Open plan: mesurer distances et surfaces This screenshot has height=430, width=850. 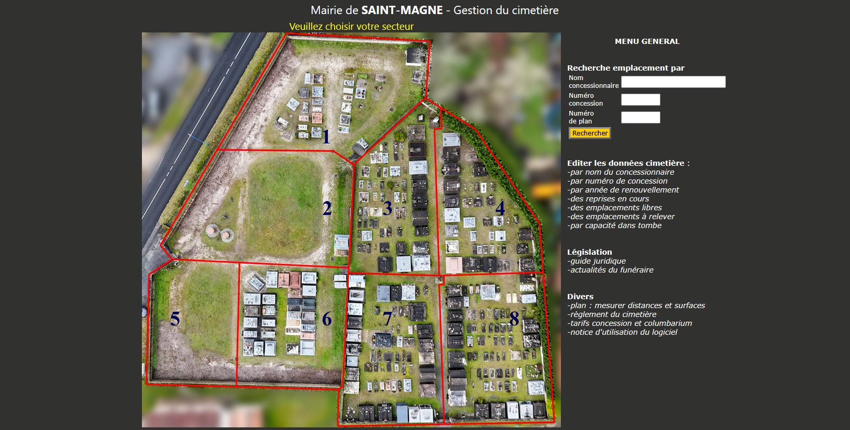click(x=636, y=305)
